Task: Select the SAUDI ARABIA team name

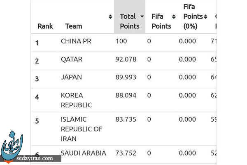Action: click(84, 153)
